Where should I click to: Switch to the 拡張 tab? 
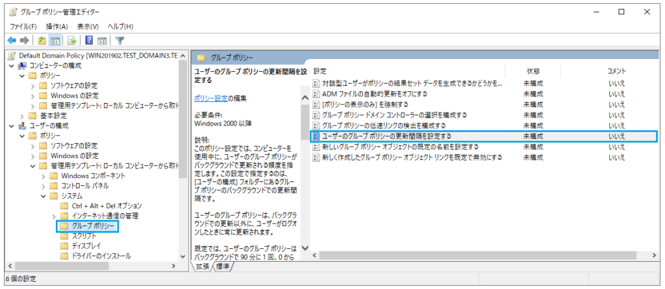203,266
